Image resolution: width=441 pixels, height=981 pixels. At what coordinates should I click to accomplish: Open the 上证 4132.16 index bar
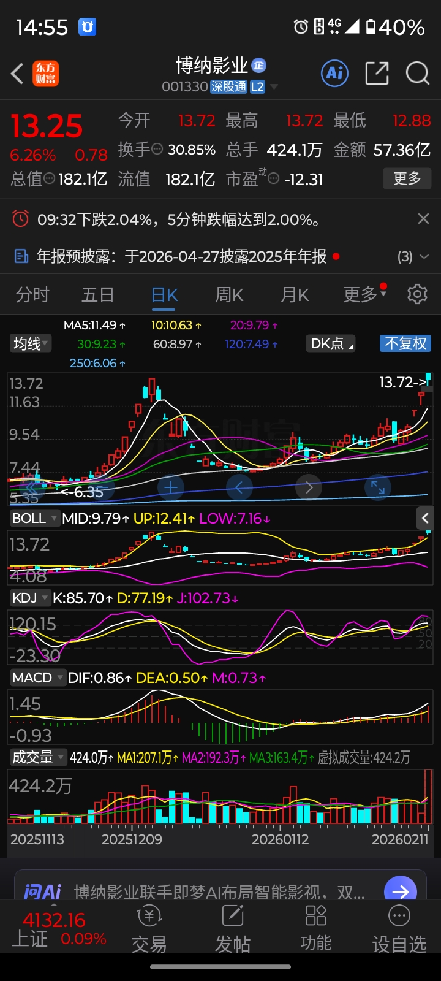(x=59, y=929)
